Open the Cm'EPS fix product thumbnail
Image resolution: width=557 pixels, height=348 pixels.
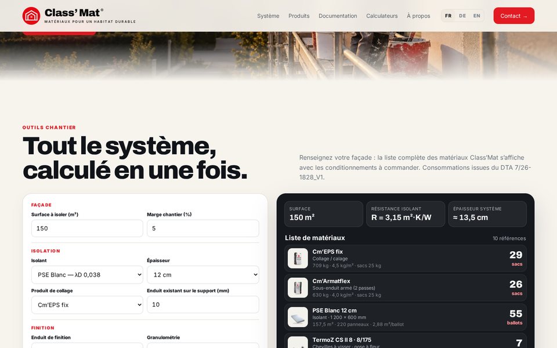point(298,258)
